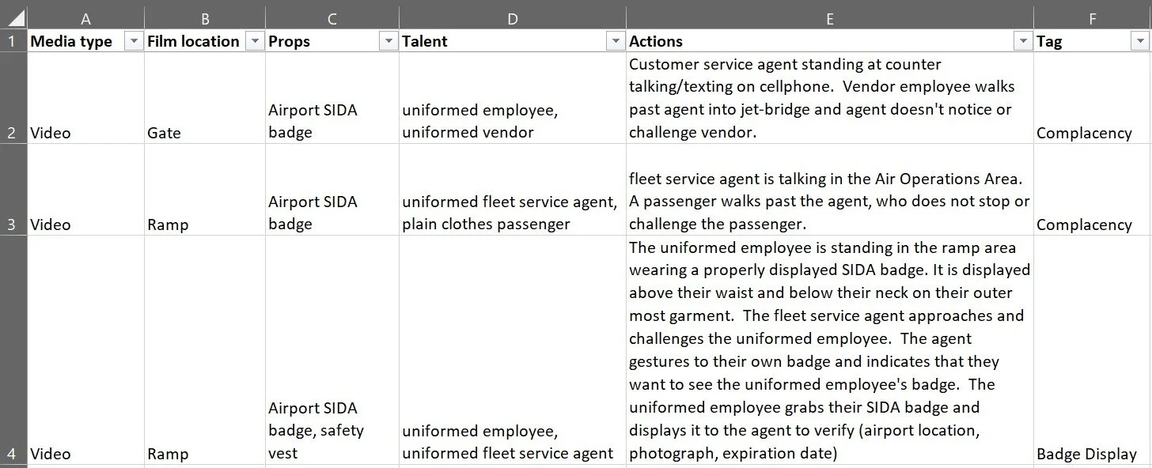
Task: Select 'Airport SIDA badge' cell in row 2
Action: click(332, 98)
